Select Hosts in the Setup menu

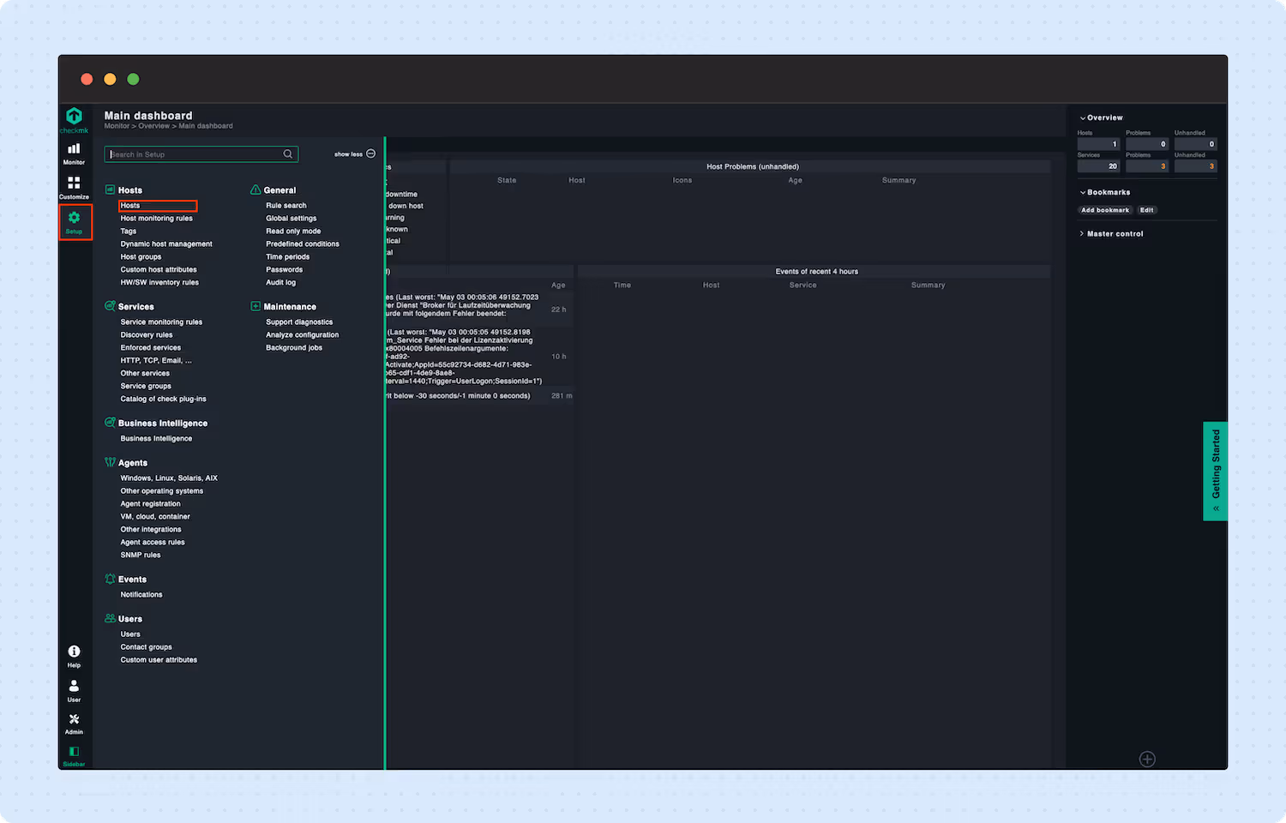coord(130,205)
